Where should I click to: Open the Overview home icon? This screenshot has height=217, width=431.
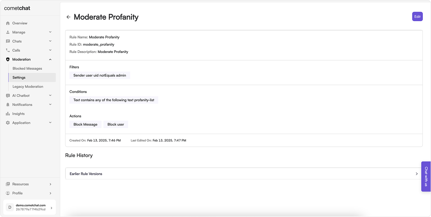[x=8, y=23]
